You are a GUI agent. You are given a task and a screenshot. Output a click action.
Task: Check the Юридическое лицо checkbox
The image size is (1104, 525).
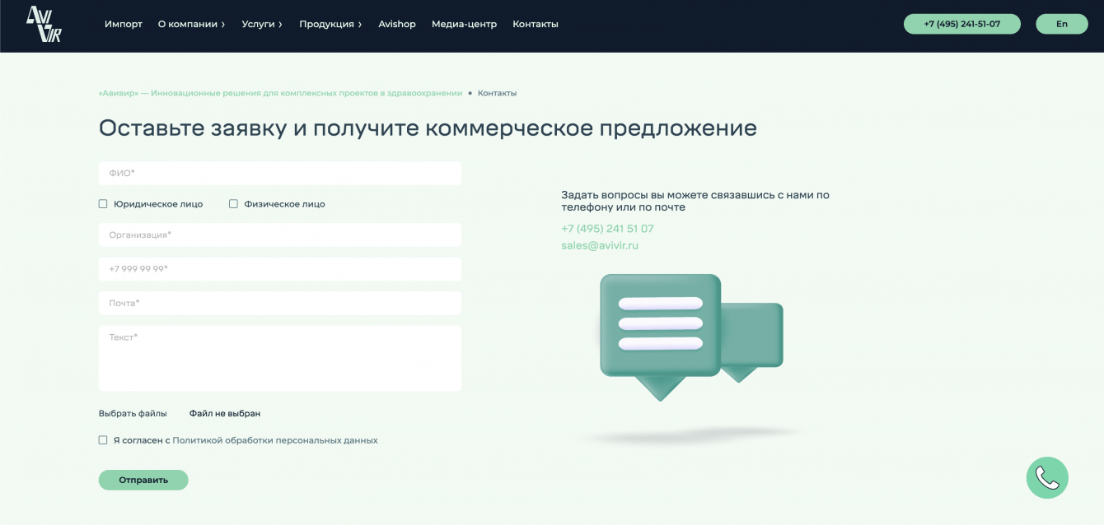click(103, 204)
